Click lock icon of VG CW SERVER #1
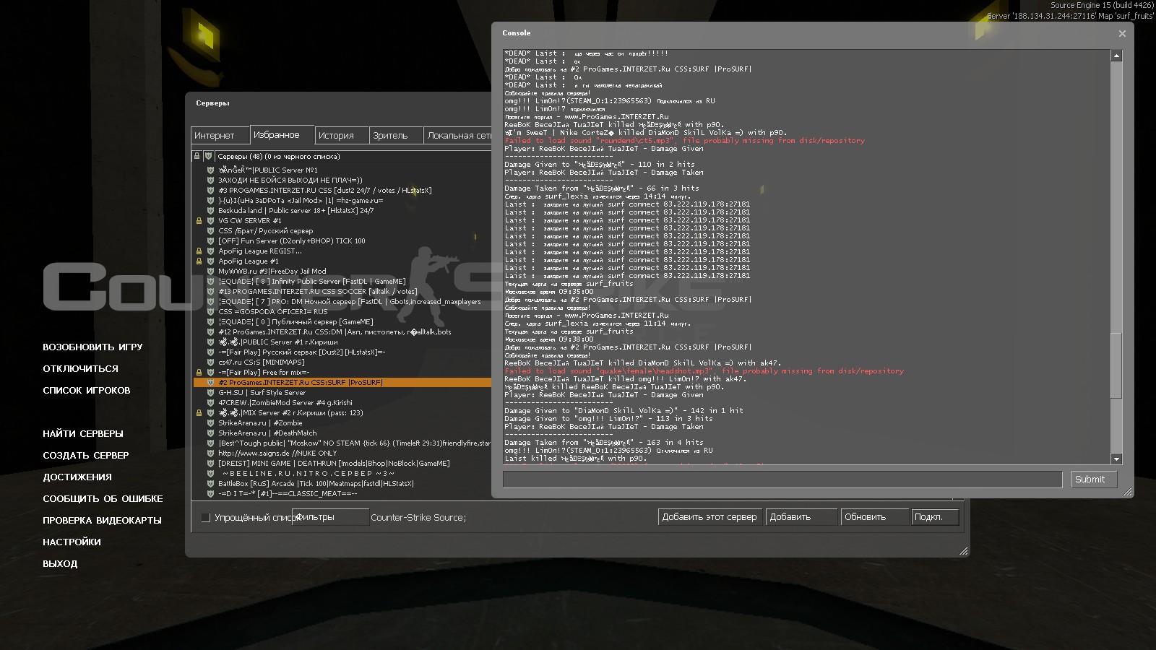The image size is (1156, 650). click(199, 221)
